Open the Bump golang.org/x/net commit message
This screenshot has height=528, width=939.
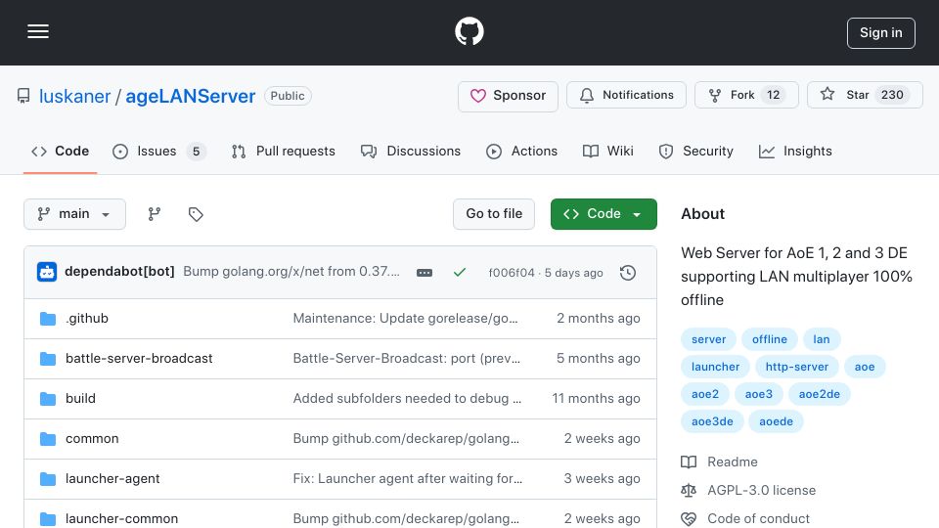[291, 271]
